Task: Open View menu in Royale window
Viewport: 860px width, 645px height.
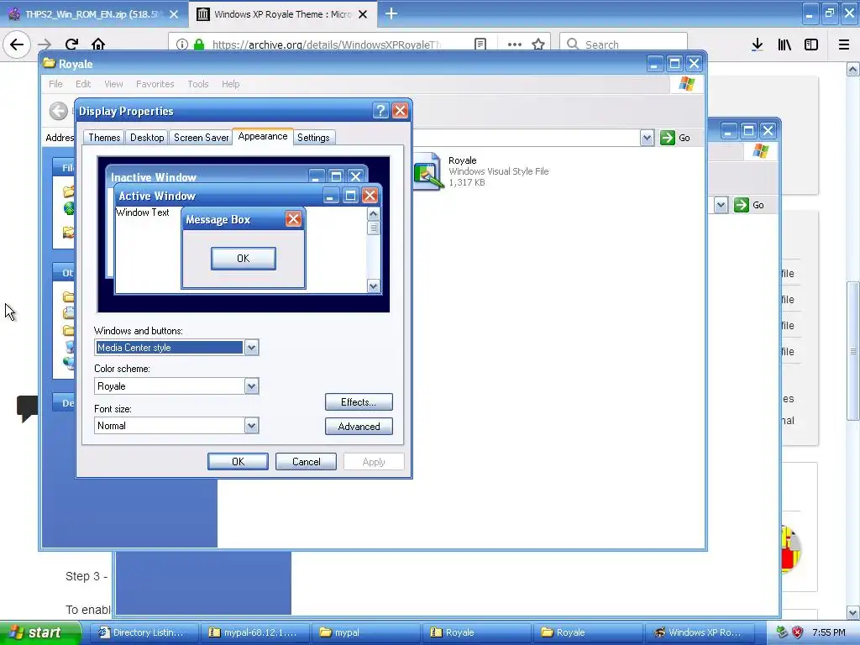Action: (113, 84)
